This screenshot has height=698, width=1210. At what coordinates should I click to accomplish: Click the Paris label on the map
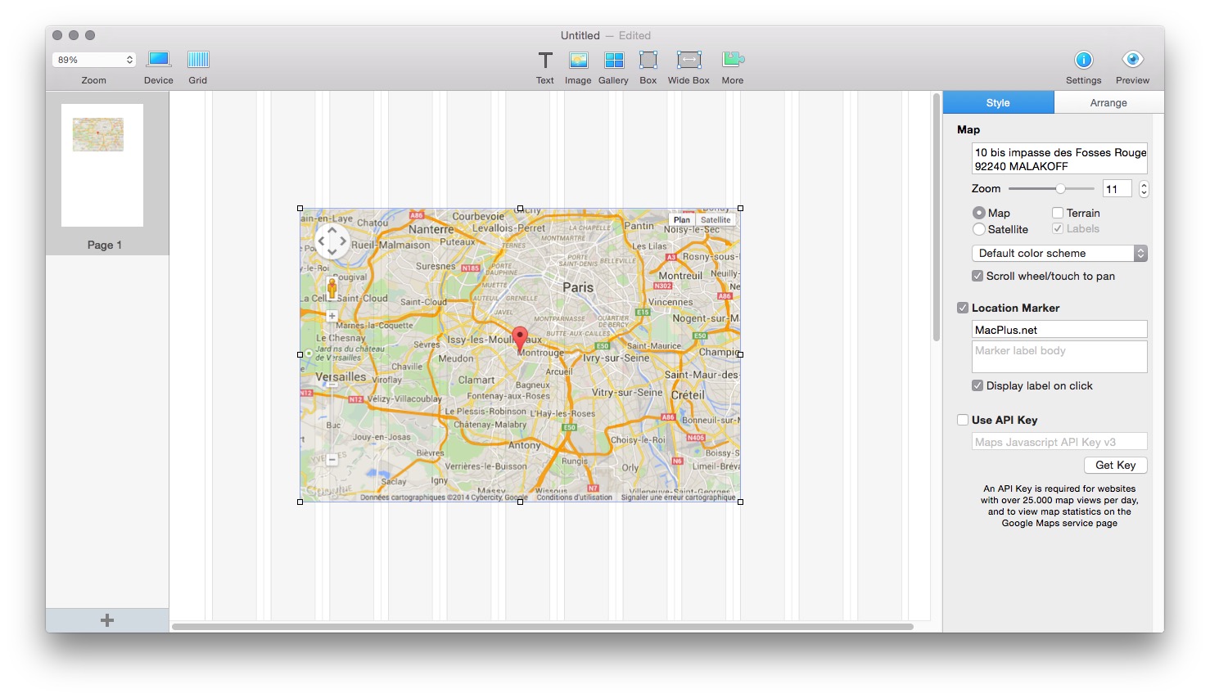[x=578, y=287]
